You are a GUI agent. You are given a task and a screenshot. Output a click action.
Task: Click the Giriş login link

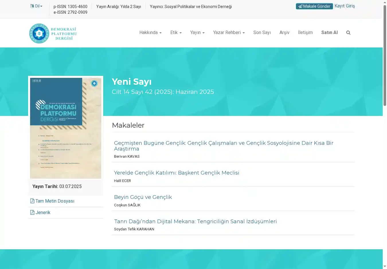(x=350, y=6)
